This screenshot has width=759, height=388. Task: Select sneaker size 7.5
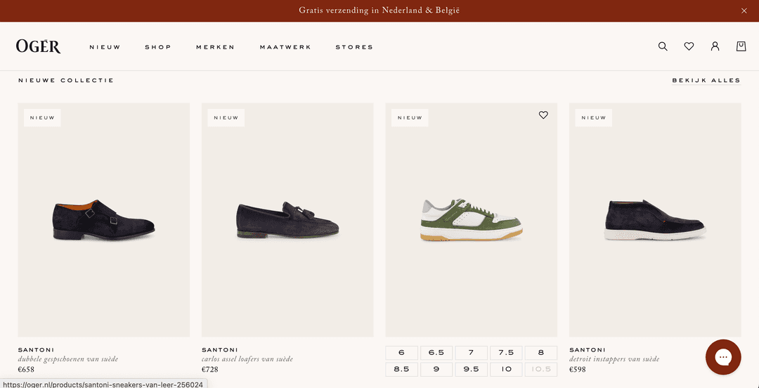click(x=506, y=353)
